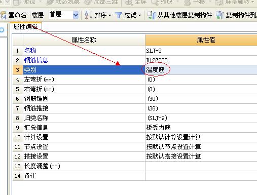257x195 pixels.
Task: Edit the SLJ-9 name value cell
Action: (x=201, y=51)
